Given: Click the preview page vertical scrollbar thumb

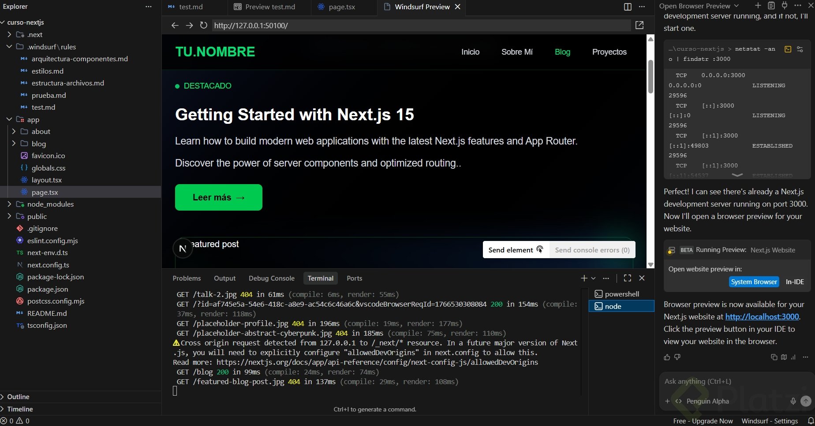Looking at the screenshot, I should click(x=651, y=76).
